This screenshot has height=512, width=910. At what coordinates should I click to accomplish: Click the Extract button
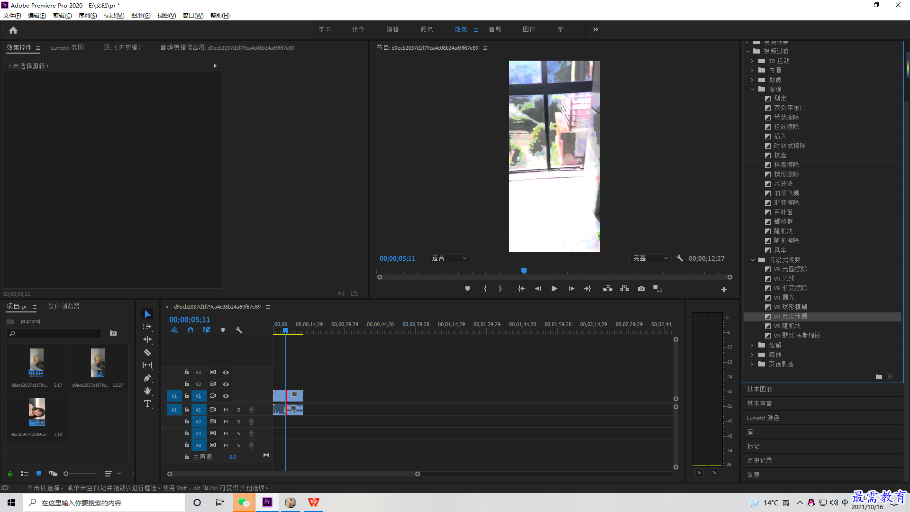pos(624,289)
